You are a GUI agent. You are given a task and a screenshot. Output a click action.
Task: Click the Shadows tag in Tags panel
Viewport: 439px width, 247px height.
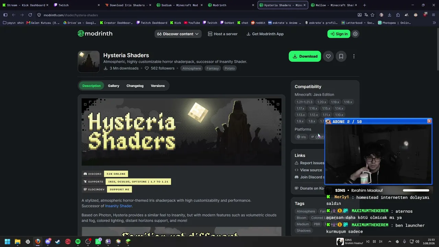(x=304, y=231)
